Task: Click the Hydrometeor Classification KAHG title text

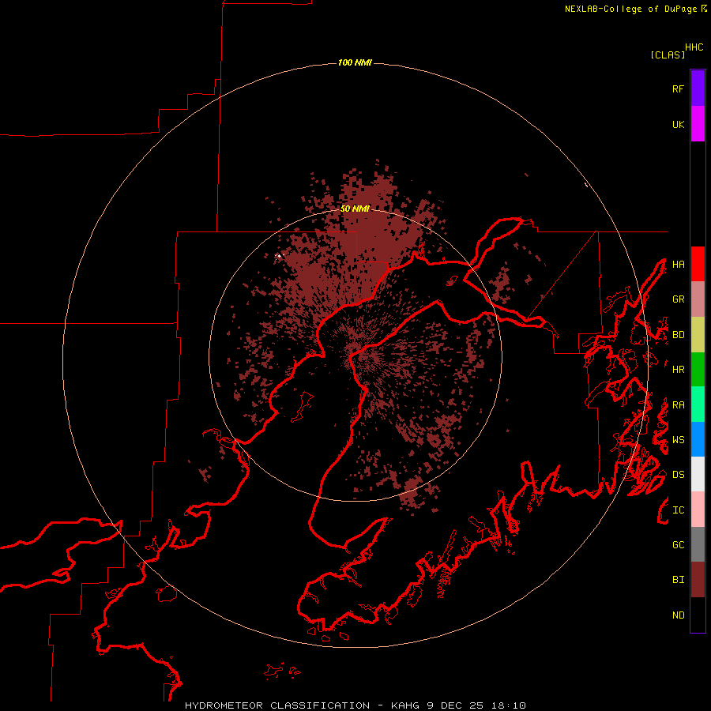Action: (x=355, y=705)
